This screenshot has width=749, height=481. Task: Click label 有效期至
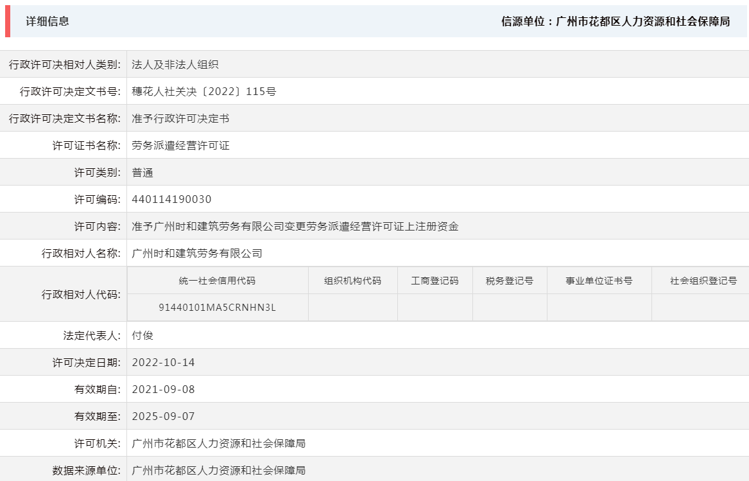(98, 416)
